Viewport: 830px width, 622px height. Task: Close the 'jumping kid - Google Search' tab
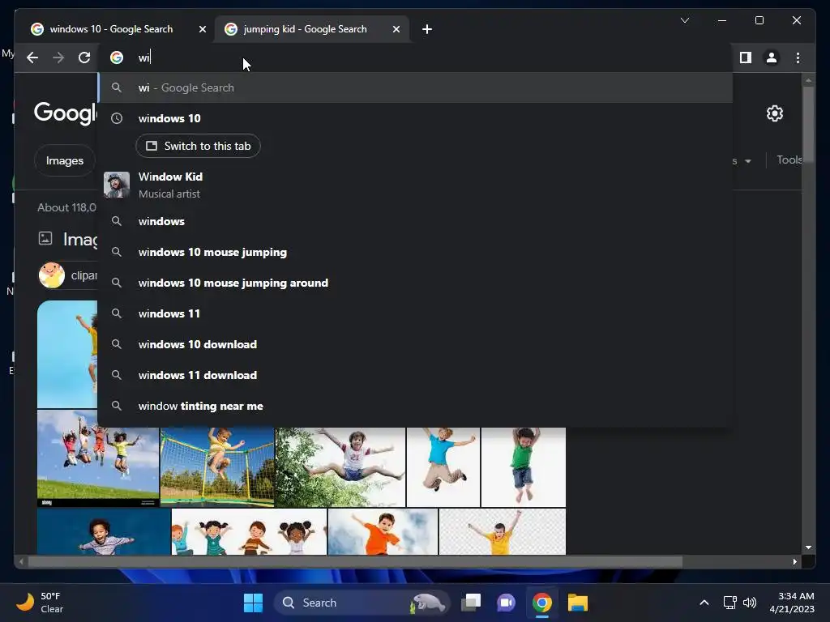click(x=396, y=29)
